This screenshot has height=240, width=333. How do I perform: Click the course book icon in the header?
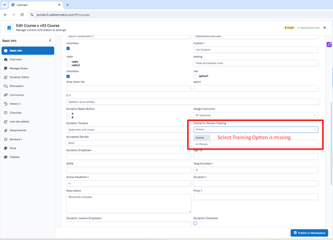pos(9,28)
